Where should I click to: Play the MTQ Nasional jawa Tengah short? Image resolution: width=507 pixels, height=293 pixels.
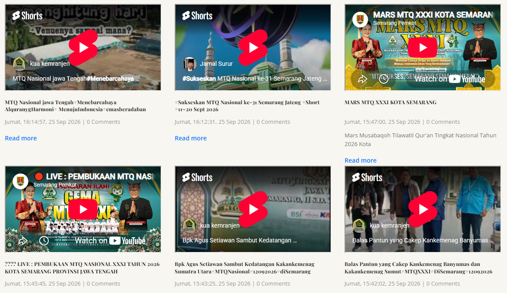click(84, 48)
